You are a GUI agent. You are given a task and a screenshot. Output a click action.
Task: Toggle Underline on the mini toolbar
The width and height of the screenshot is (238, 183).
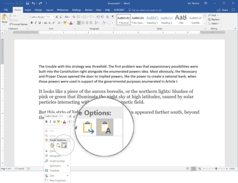click(54, 122)
